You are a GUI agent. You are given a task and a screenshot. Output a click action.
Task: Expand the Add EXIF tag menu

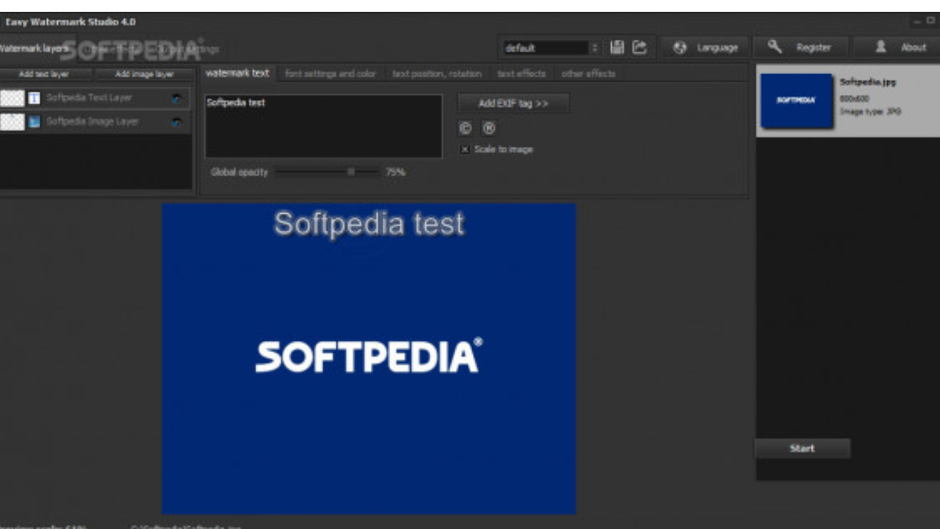pos(513,104)
